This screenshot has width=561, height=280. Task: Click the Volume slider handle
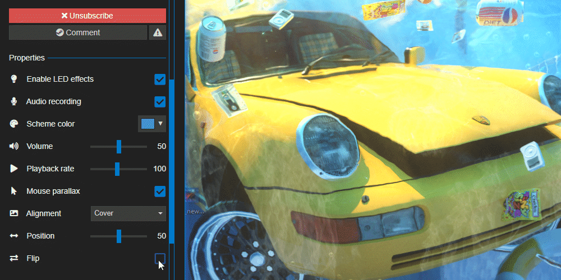pyautogui.click(x=119, y=146)
